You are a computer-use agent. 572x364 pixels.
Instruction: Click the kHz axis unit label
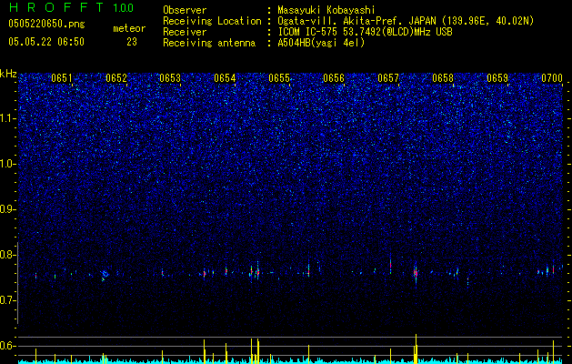tap(8, 74)
